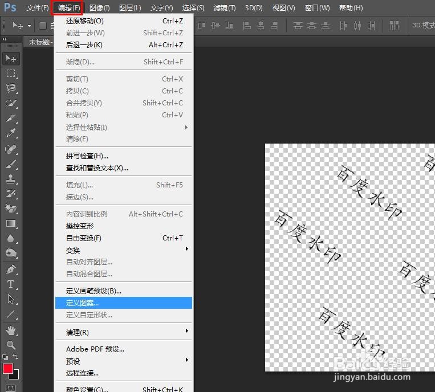This screenshot has height=392, width=435.
Task: Toggle the Auto-Select checkbox in options bar
Action: tap(43, 26)
